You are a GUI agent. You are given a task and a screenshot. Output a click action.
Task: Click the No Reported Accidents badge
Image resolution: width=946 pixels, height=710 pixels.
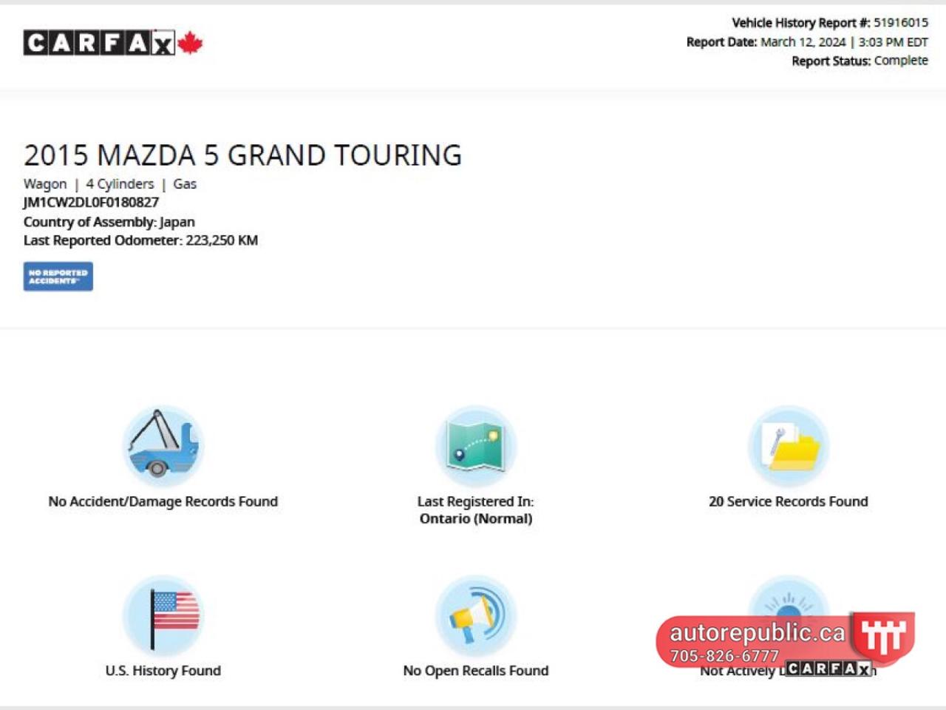58,277
